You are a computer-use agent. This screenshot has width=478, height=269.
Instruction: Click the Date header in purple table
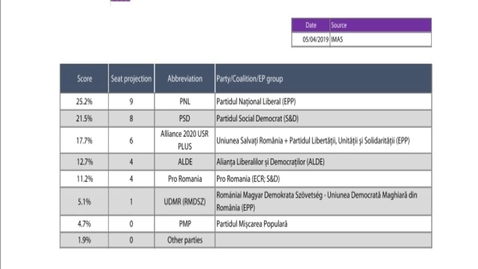click(311, 25)
